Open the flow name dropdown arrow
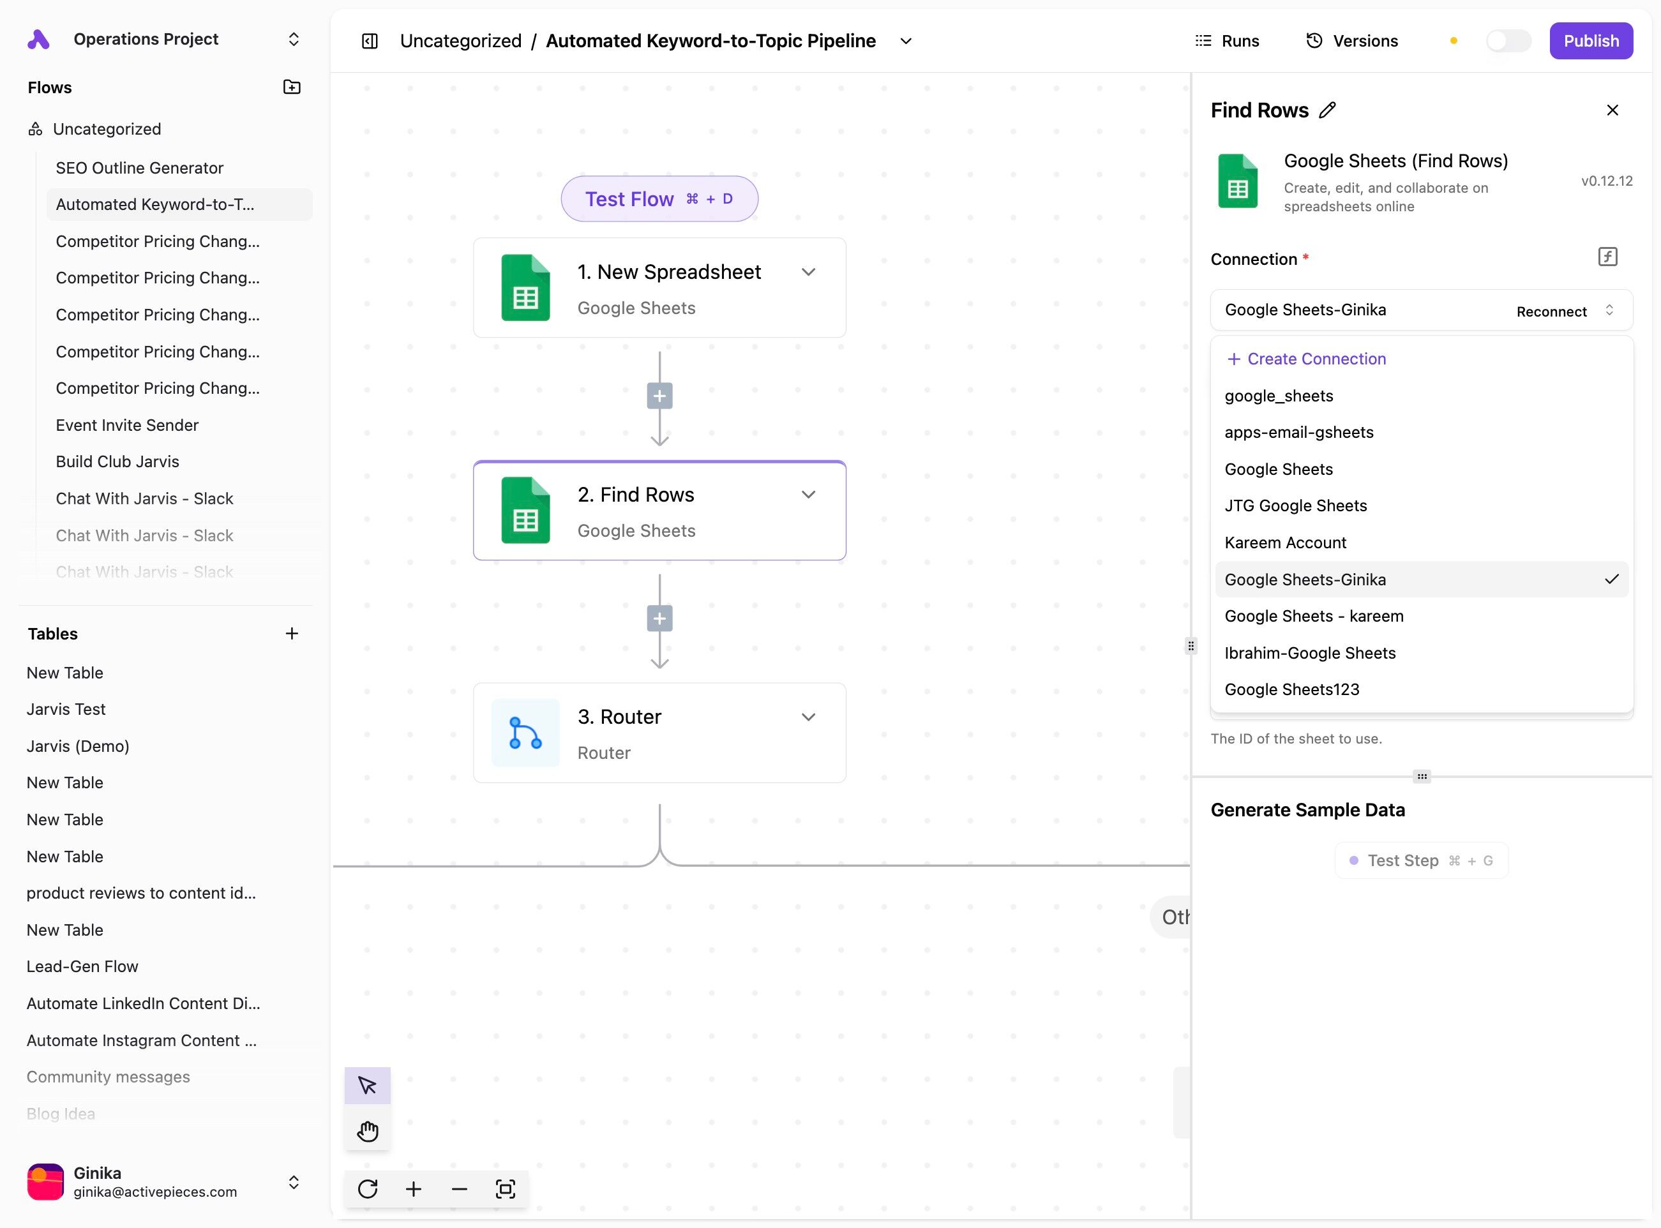 click(906, 41)
